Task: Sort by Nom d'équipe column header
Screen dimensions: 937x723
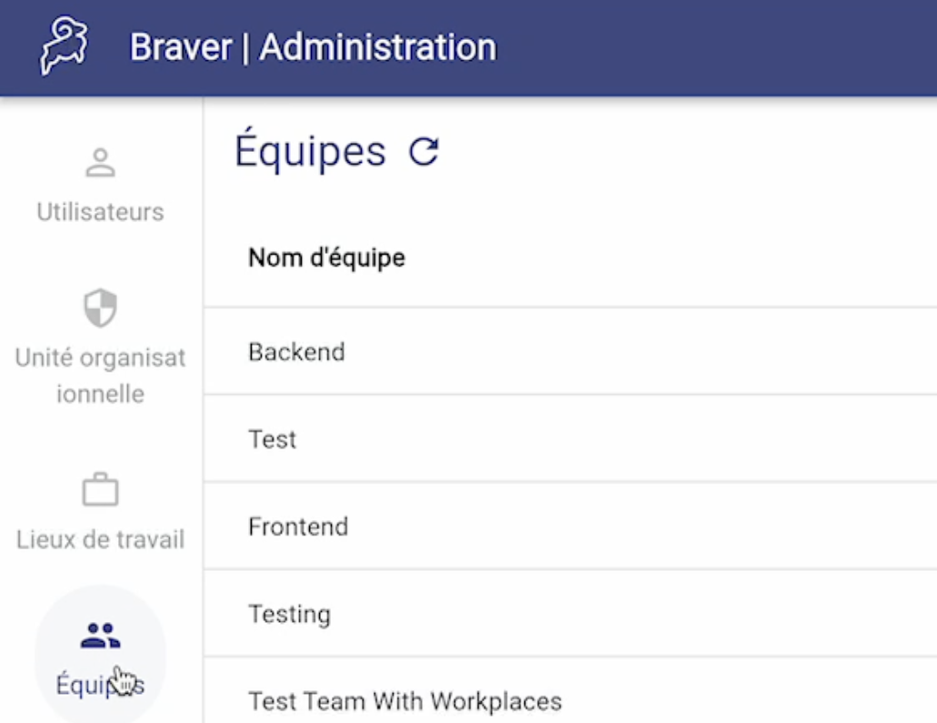Action: [327, 258]
